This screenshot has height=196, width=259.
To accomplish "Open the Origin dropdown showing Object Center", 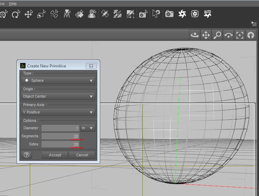I will click(58, 96).
